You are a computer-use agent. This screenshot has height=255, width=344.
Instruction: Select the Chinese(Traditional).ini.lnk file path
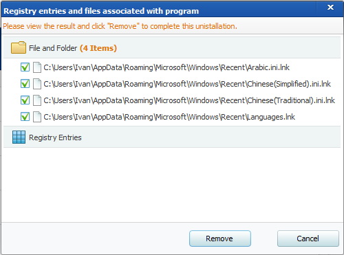coord(189,100)
